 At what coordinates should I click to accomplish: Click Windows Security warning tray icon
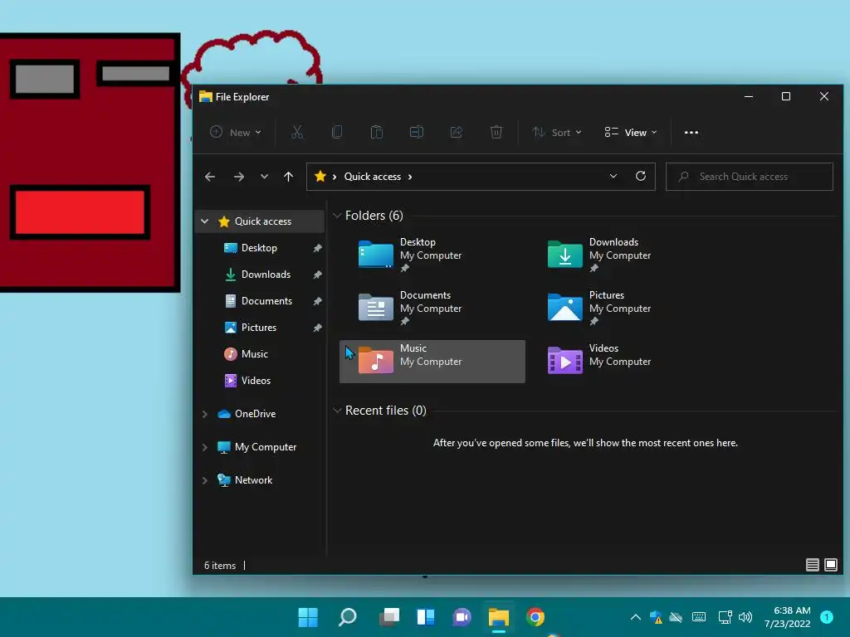pos(656,617)
